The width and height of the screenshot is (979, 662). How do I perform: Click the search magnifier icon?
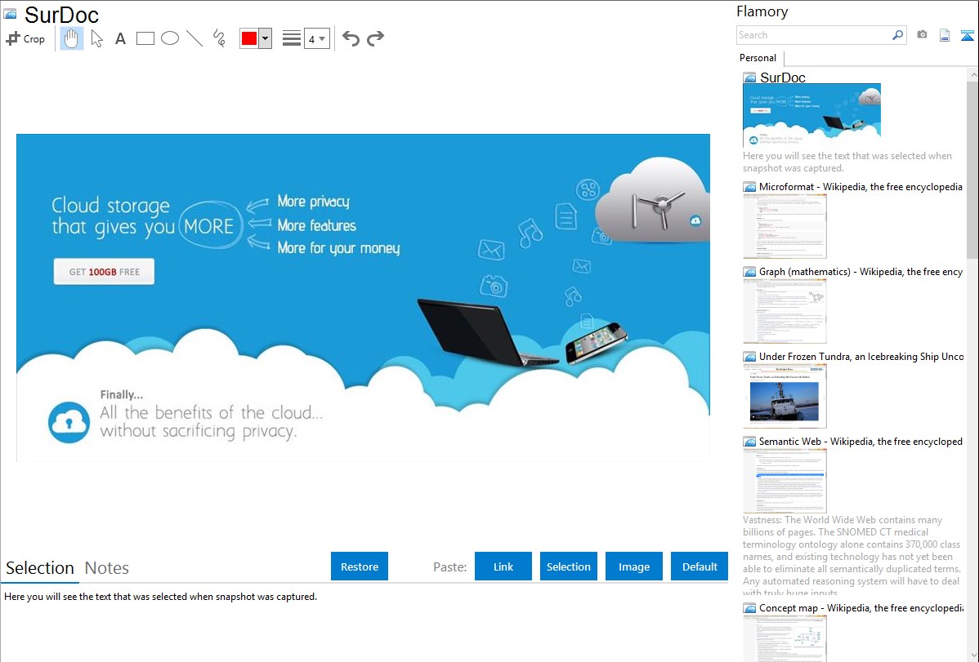[897, 35]
